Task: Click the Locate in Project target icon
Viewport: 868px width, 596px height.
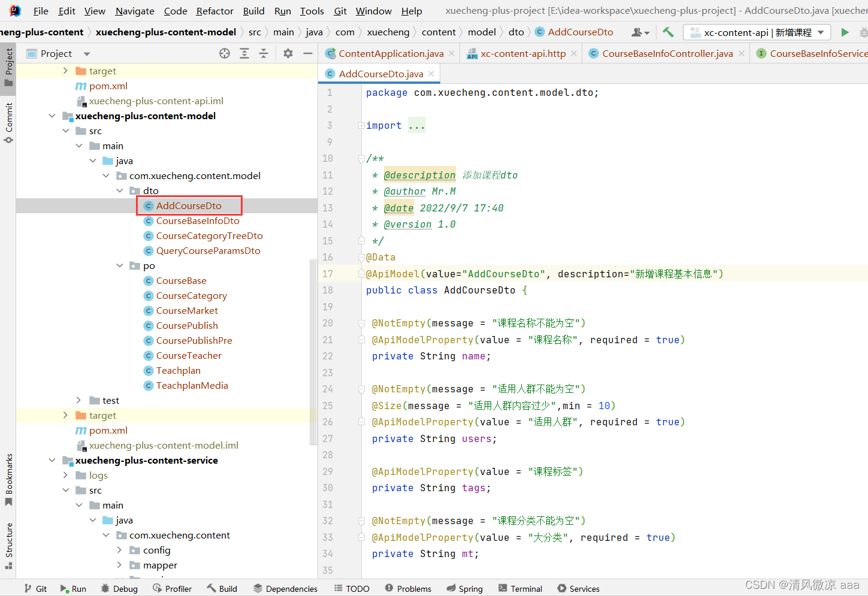Action: pos(225,53)
